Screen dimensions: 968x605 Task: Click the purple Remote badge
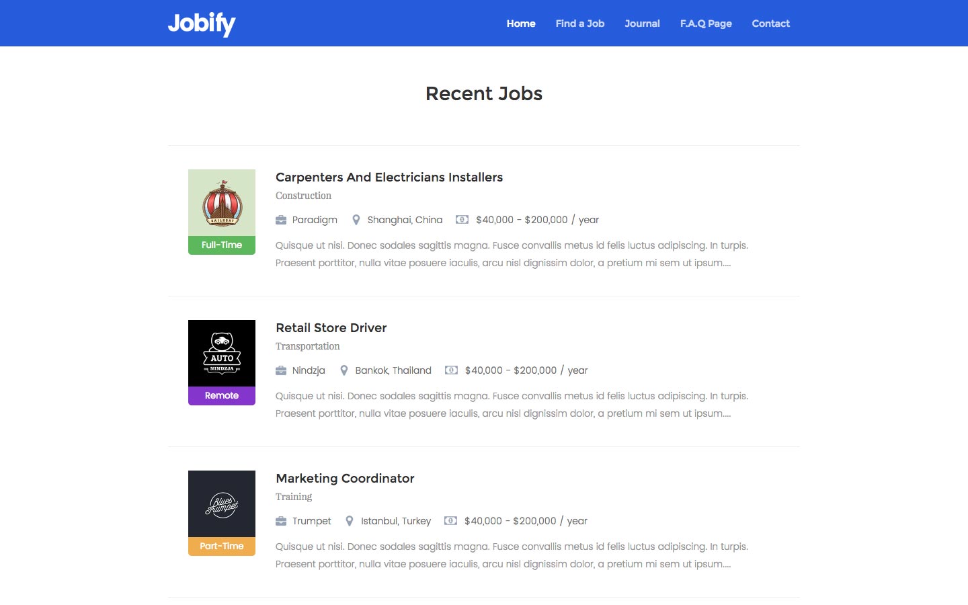pos(221,395)
